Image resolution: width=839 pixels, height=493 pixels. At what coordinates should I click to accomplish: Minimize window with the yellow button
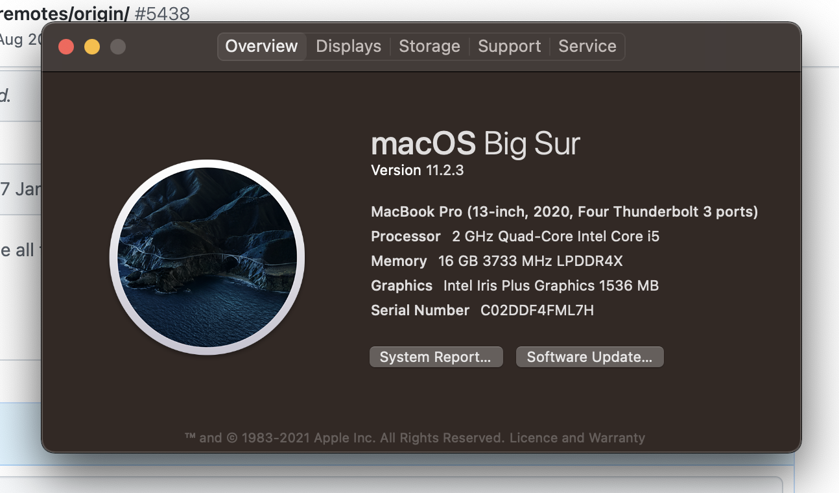click(92, 47)
